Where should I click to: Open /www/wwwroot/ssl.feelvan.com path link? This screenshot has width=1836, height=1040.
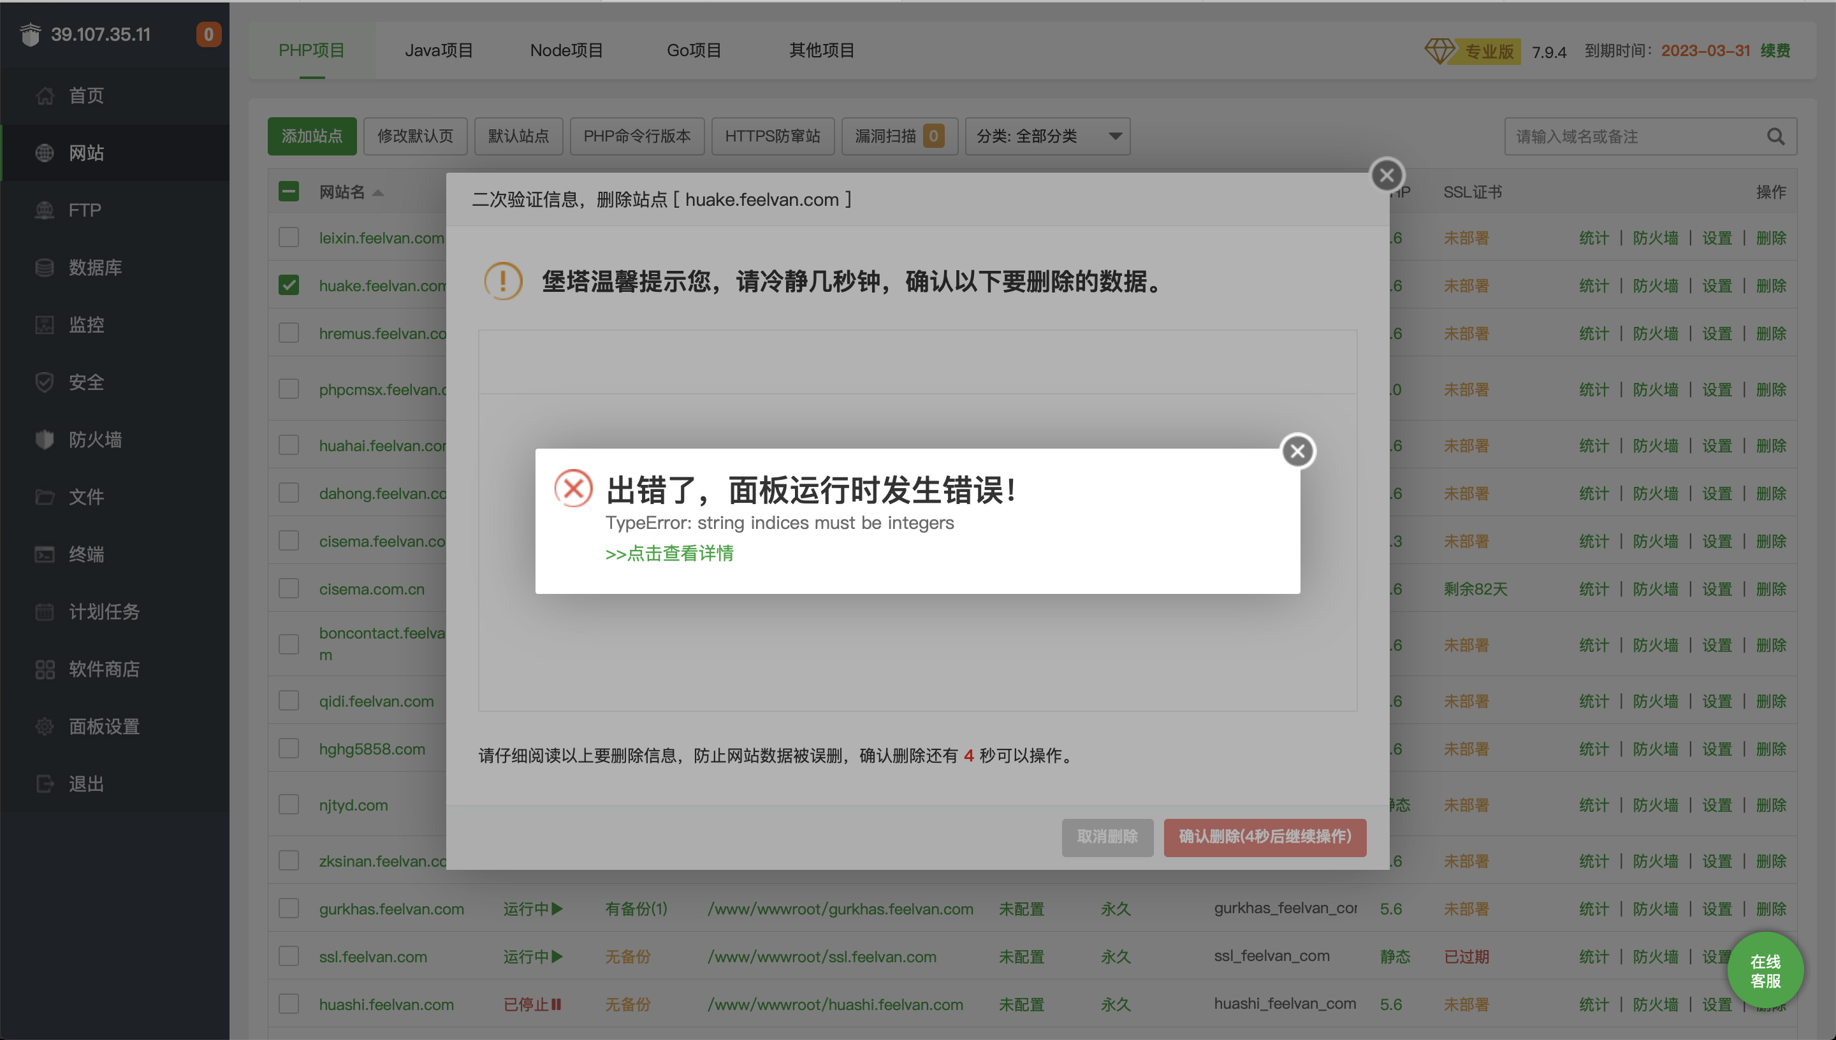click(822, 957)
